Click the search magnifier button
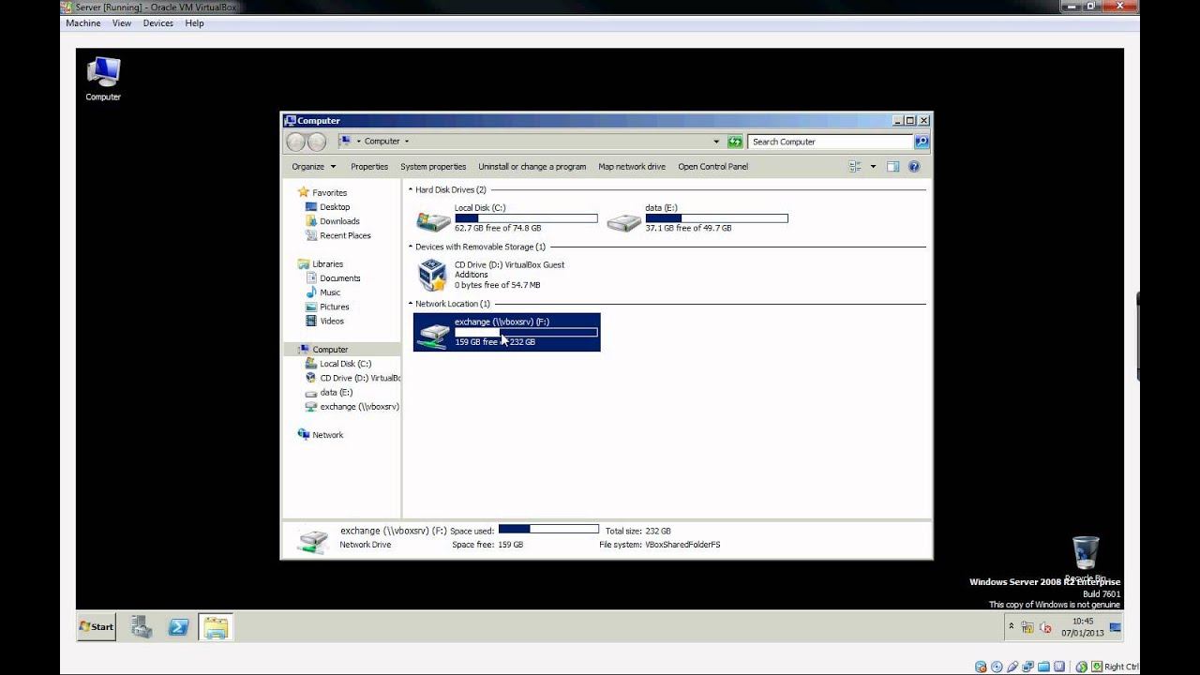Image resolution: width=1200 pixels, height=675 pixels. (922, 142)
